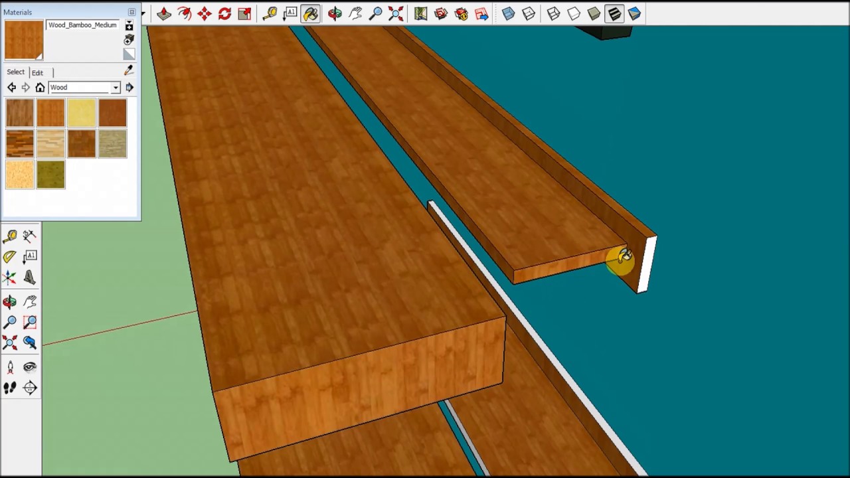
Task: Select the Orbit tool in top toolbar
Action: coord(335,13)
